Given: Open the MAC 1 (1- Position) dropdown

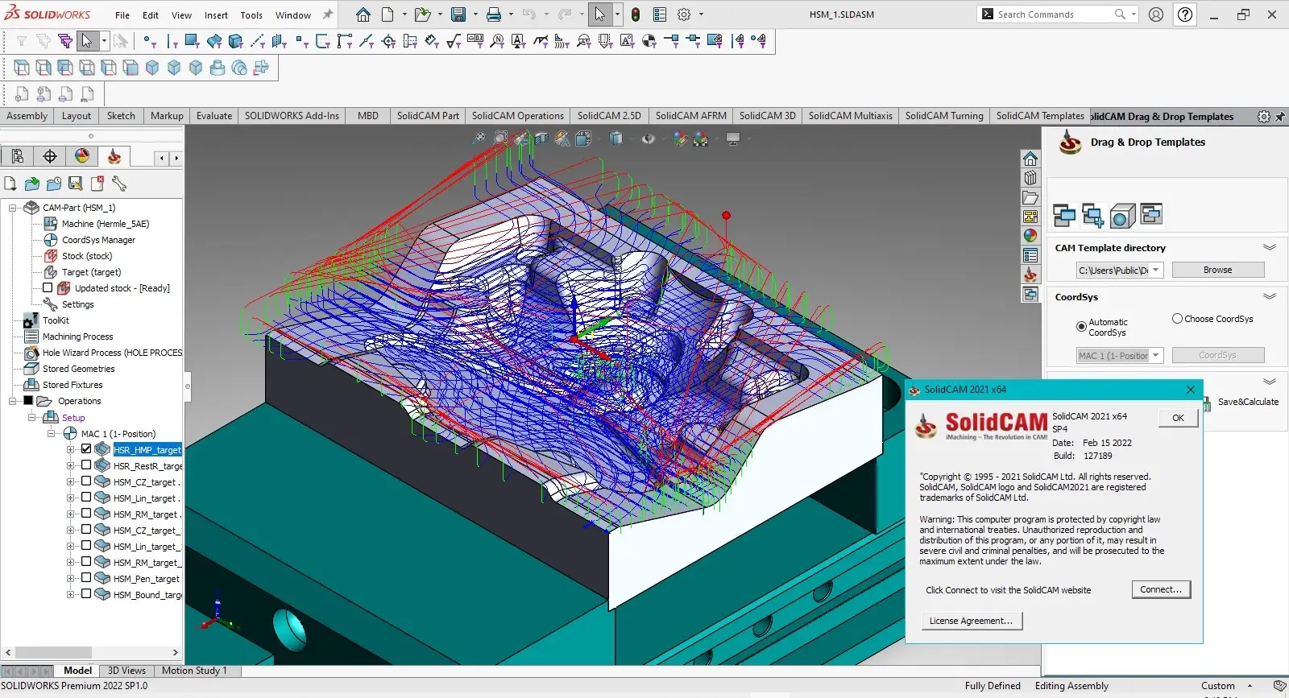Looking at the screenshot, I should point(1156,355).
